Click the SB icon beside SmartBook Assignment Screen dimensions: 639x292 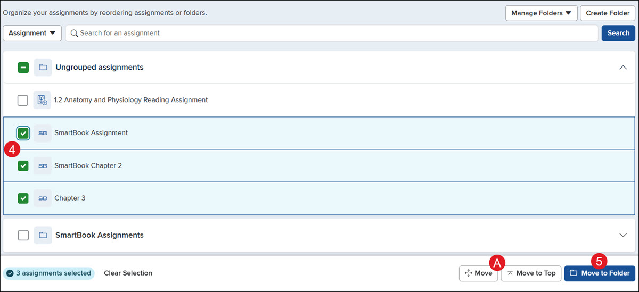43,133
